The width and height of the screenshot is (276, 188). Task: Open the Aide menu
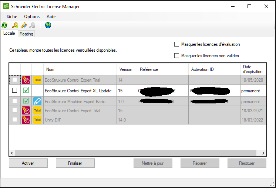click(51, 17)
